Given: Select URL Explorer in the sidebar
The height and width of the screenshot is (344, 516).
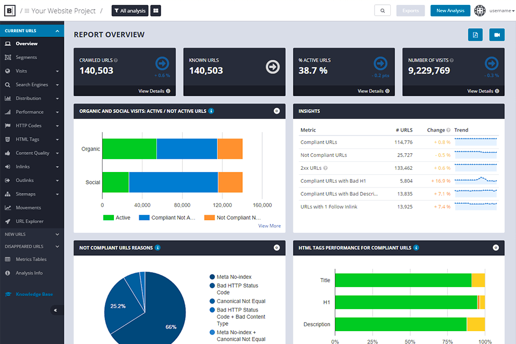Looking at the screenshot, I should click(29, 221).
